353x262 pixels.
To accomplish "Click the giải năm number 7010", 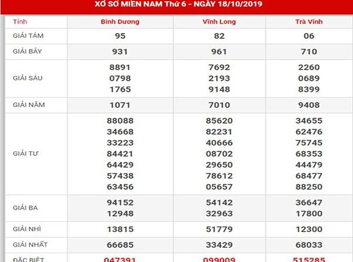I will click(x=219, y=105).
